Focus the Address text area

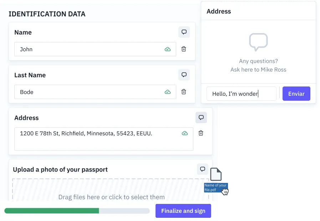click(104, 139)
